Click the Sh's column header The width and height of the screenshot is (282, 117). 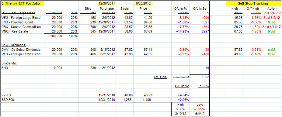click(88, 9)
